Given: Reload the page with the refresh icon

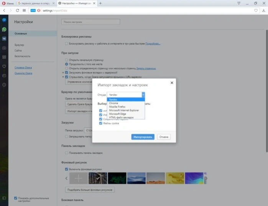Looking at the screenshot, I should [17, 10].
